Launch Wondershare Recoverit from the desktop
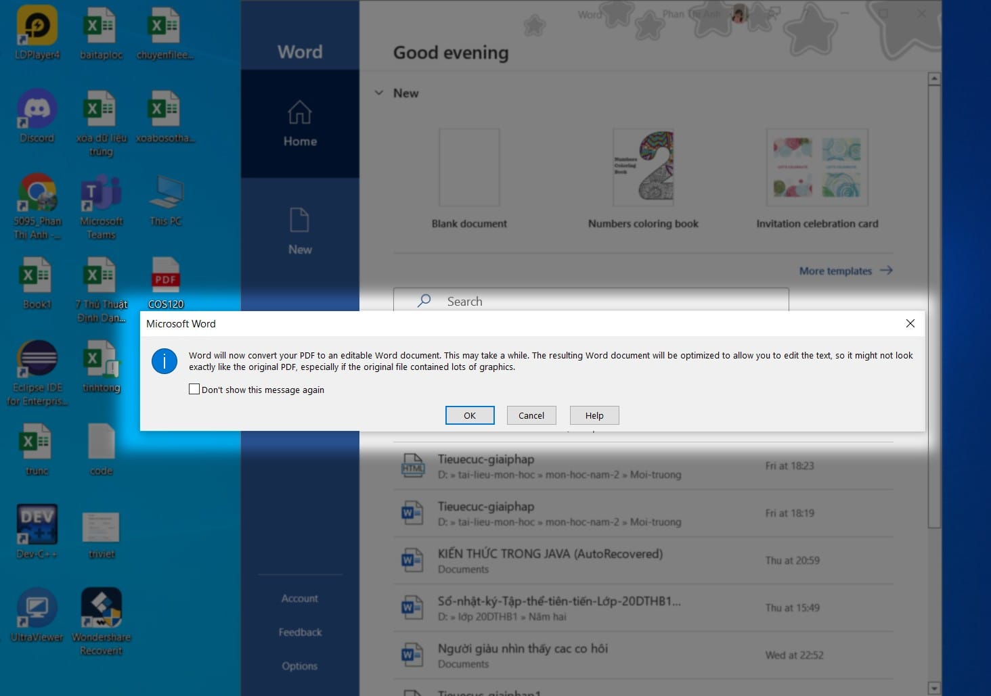Image resolution: width=991 pixels, height=696 pixels. (101, 622)
